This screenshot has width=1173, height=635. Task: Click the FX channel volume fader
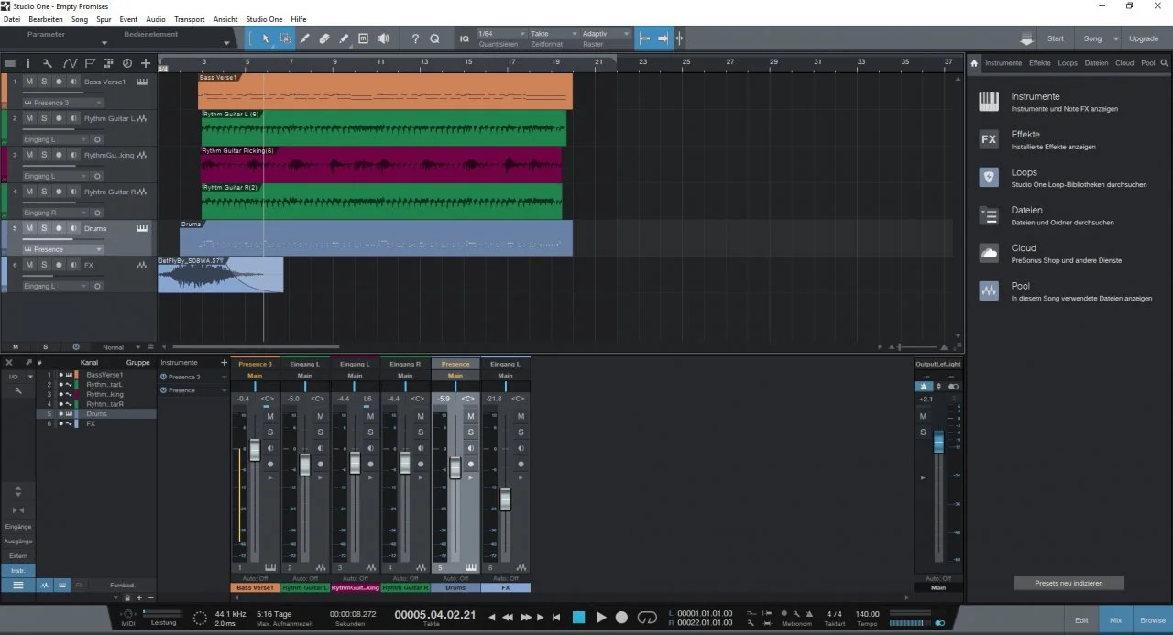click(x=505, y=499)
